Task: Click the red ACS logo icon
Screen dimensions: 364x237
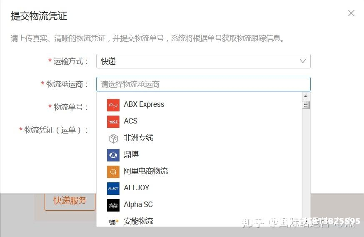Action: (x=113, y=121)
